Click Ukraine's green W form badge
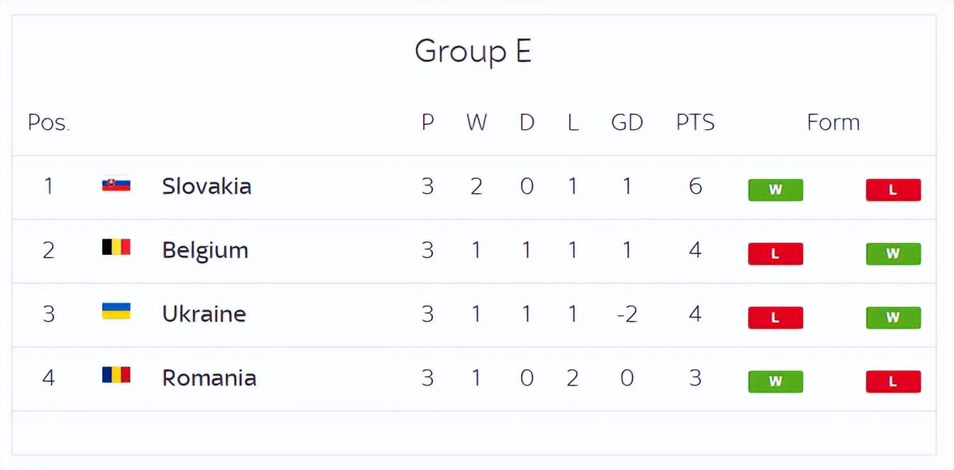The width and height of the screenshot is (954, 470). [893, 317]
